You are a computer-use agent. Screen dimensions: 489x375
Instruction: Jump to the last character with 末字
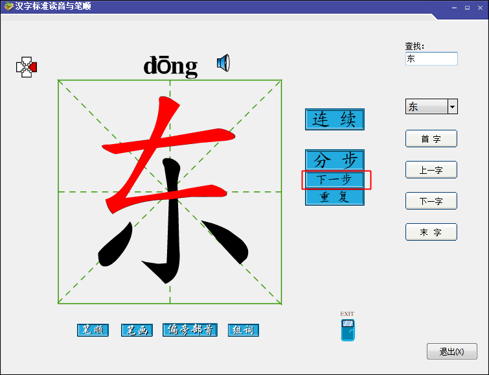click(x=431, y=232)
